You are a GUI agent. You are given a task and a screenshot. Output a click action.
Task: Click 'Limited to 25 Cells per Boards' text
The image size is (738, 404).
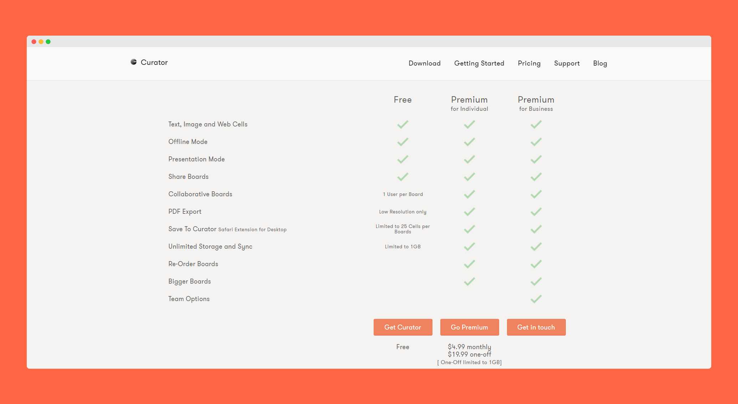(403, 229)
